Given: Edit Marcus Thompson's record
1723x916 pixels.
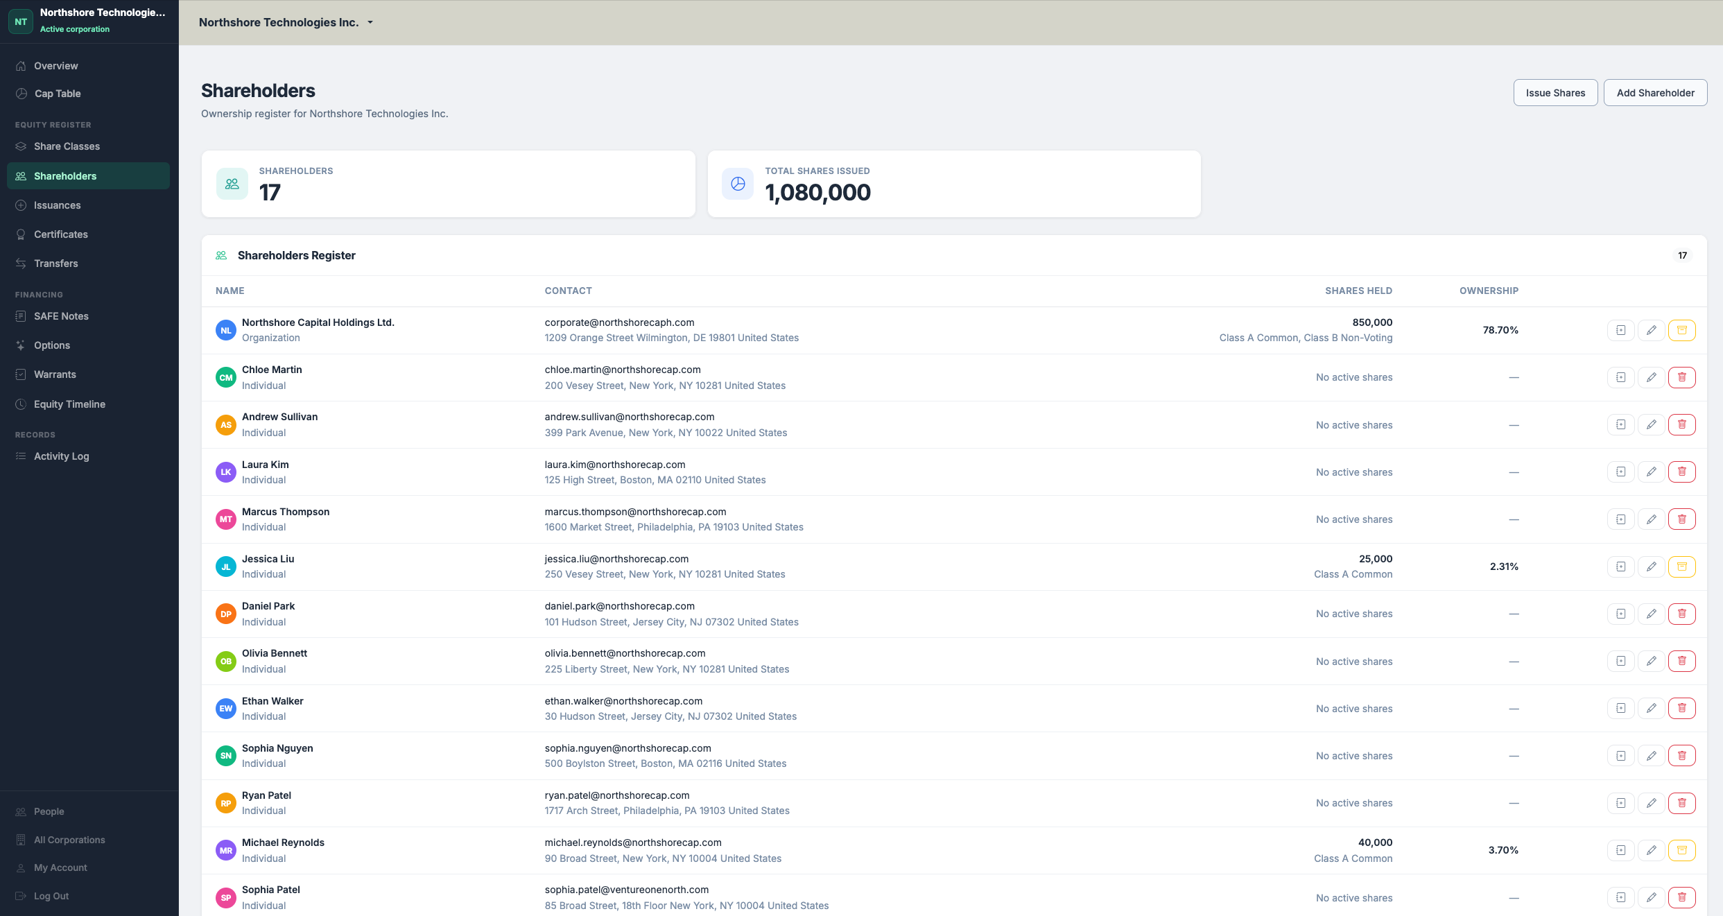Looking at the screenshot, I should (x=1652, y=518).
